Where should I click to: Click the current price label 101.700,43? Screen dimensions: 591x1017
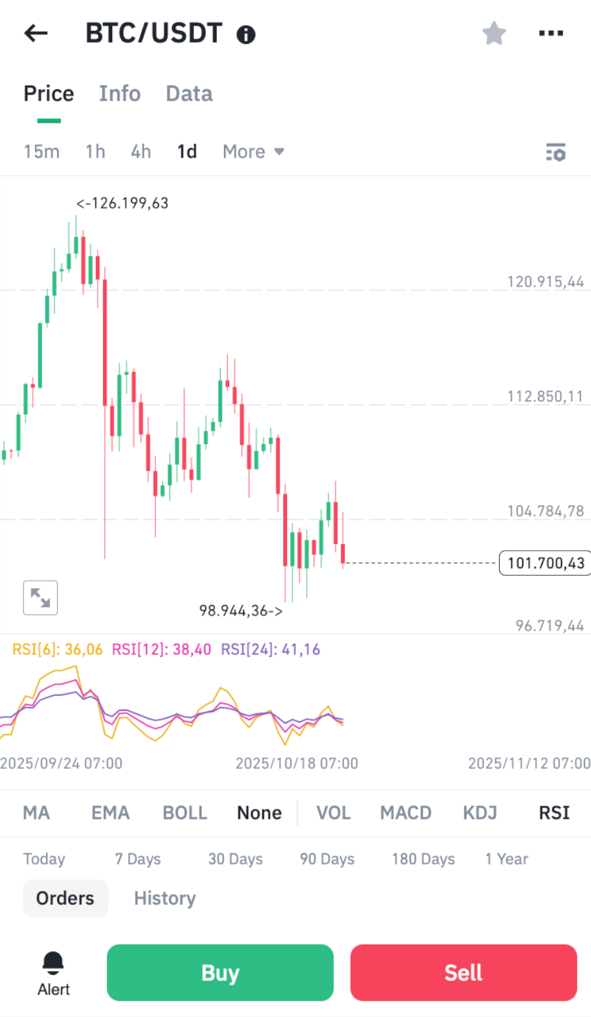(545, 563)
